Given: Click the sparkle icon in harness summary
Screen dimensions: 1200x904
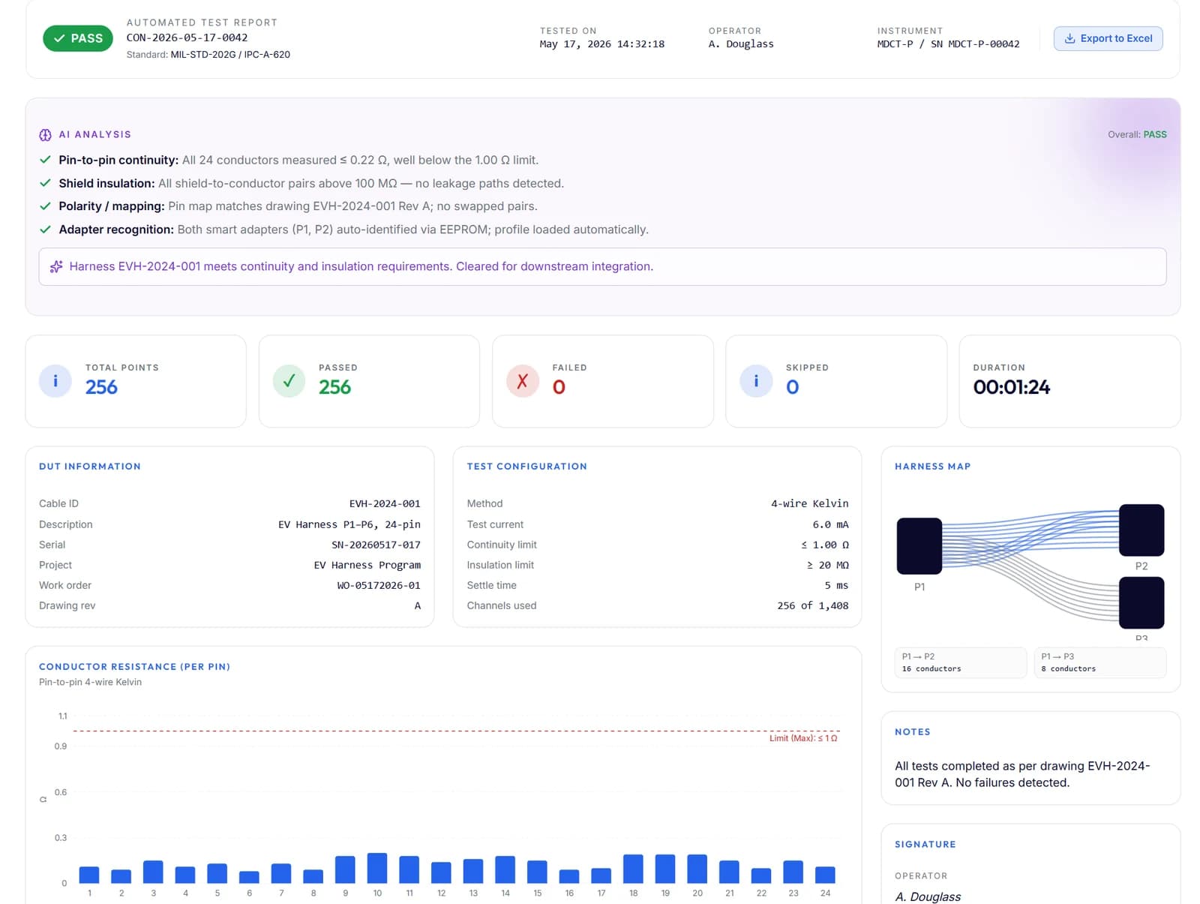Looking at the screenshot, I should pos(56,266).
